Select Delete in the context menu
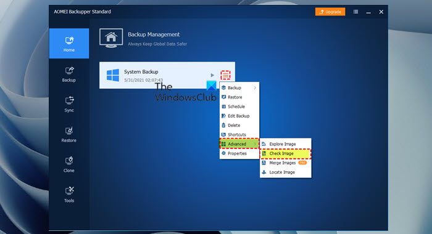This screenshot has width=432, height=234. 239,125
